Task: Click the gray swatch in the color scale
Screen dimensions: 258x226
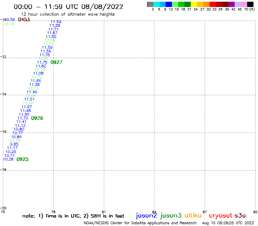Action: (150, 4)
